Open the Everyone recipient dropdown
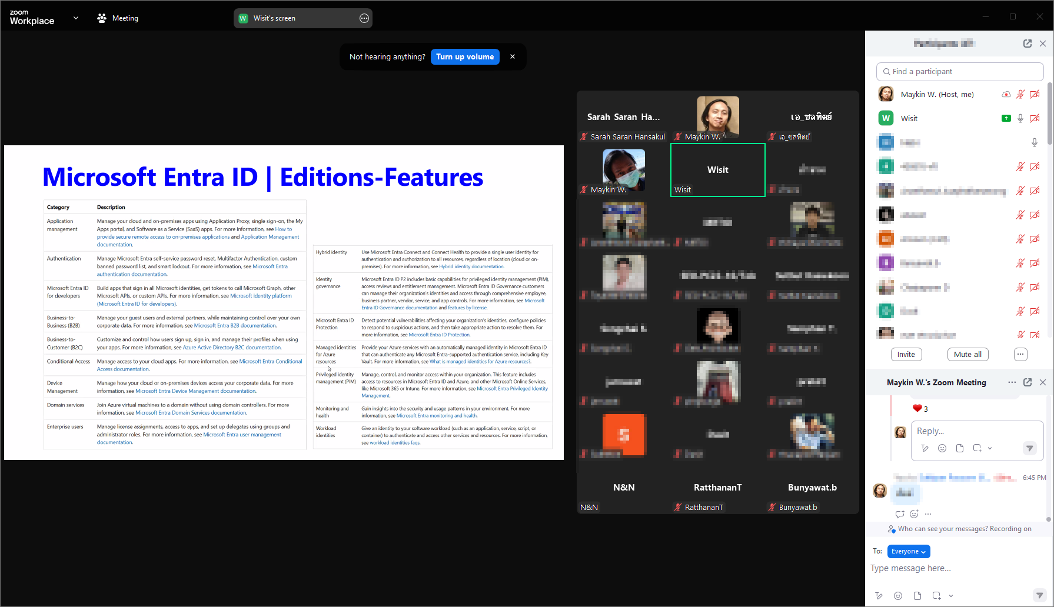 (909, 551)
